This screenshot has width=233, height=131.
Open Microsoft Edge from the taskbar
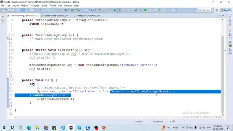click(29, 128)
